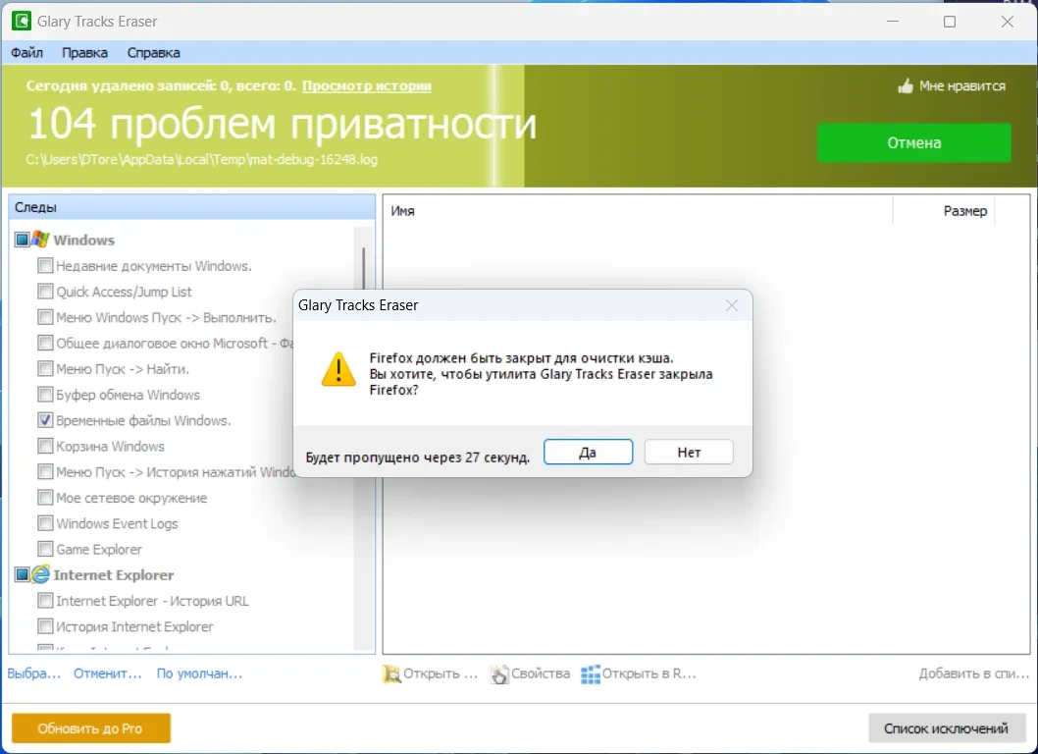Check Общее диалоговое окно Microsoft checkbox

click(45, 344)
